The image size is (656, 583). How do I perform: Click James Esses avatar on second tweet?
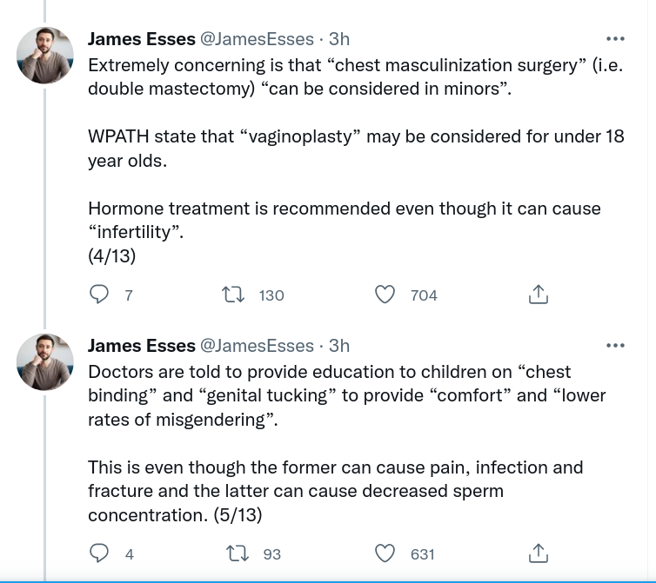[x=45, y=361]
